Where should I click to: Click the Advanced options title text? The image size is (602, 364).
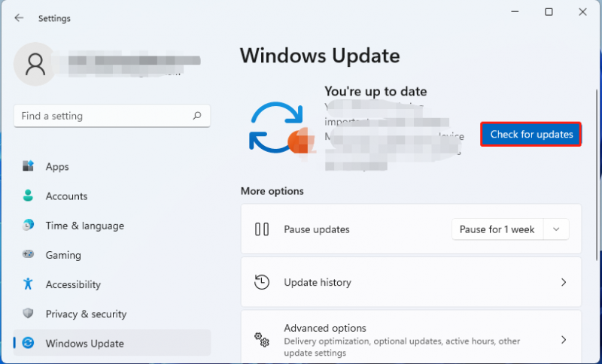point(325,328)
